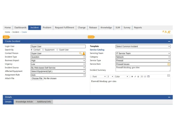Decrease font size with smallest A icon

click(163, 32)
